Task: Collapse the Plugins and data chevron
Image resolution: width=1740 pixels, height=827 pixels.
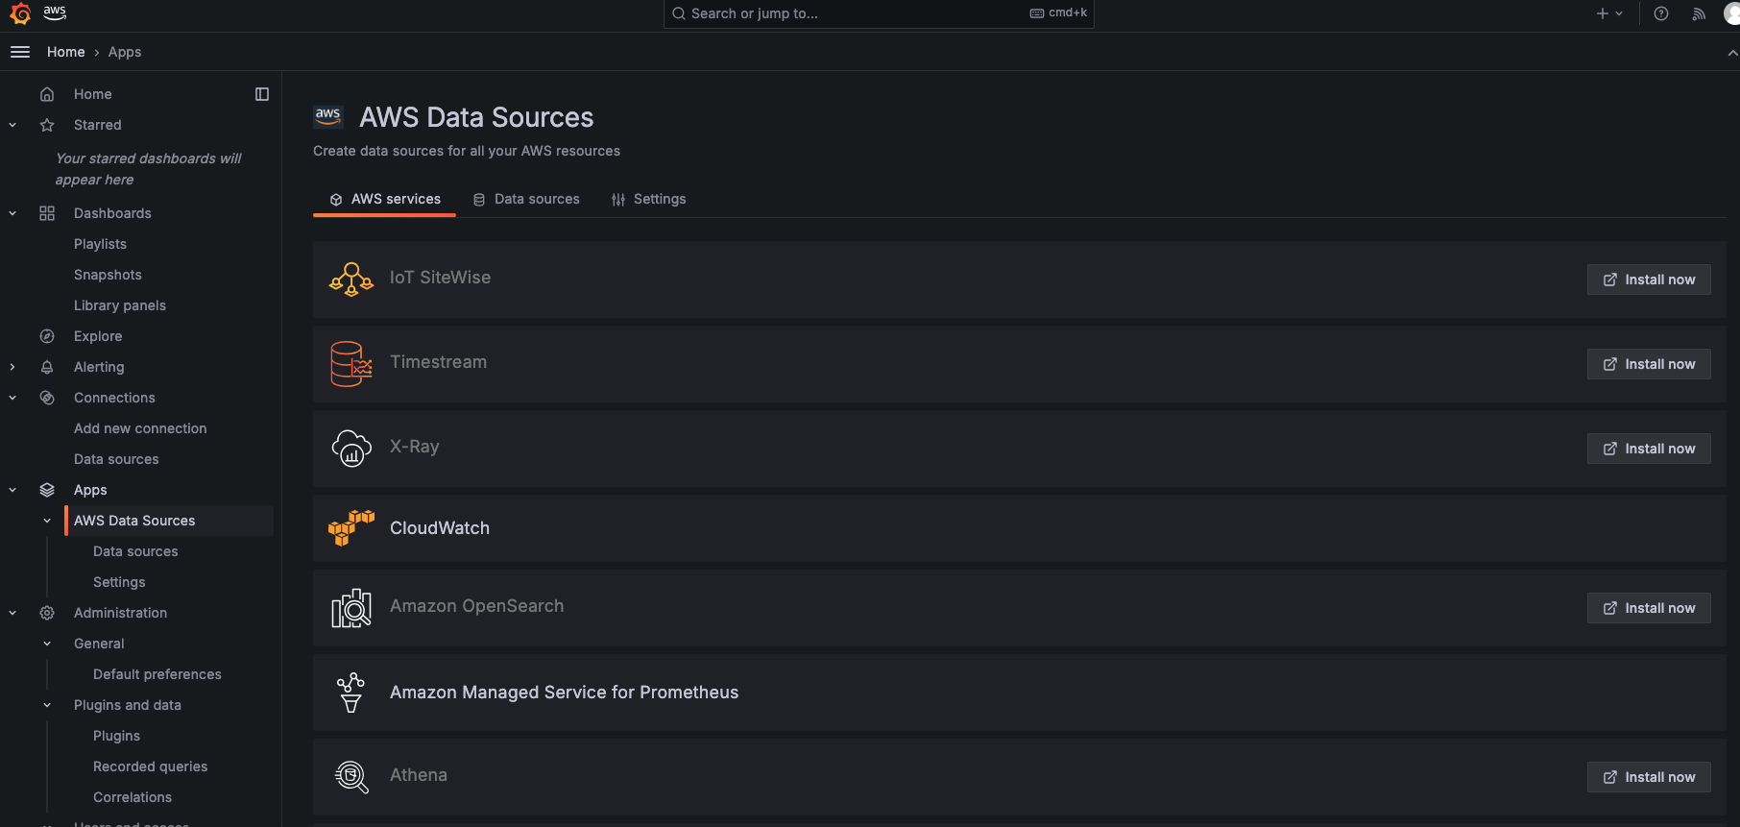Action: (x=47, y=705)
